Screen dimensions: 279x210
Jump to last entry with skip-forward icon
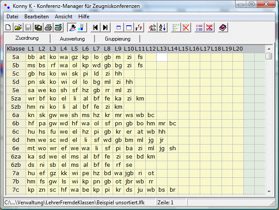pyautogui.click(x=105, y=28)
